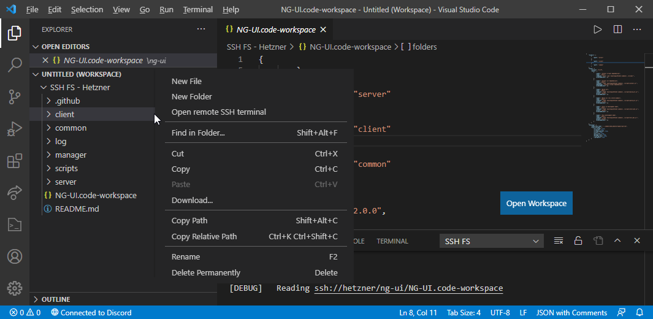Open the Live Share view icon
The width and height of the screenshot is (653, 319).
pos(15,193)
